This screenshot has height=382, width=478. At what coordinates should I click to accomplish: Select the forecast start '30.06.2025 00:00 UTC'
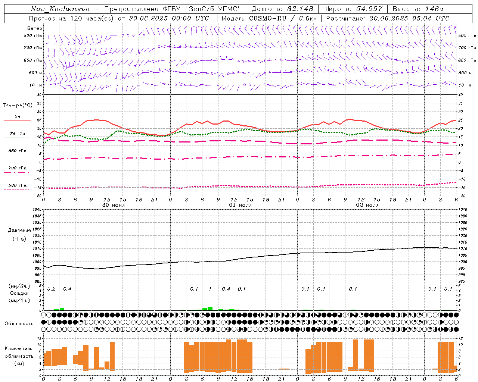pos(169,18)
